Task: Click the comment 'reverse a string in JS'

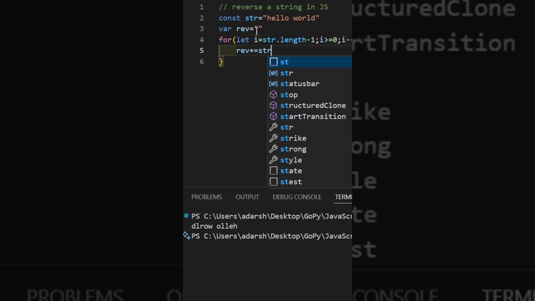Action: tap(280, 7)
